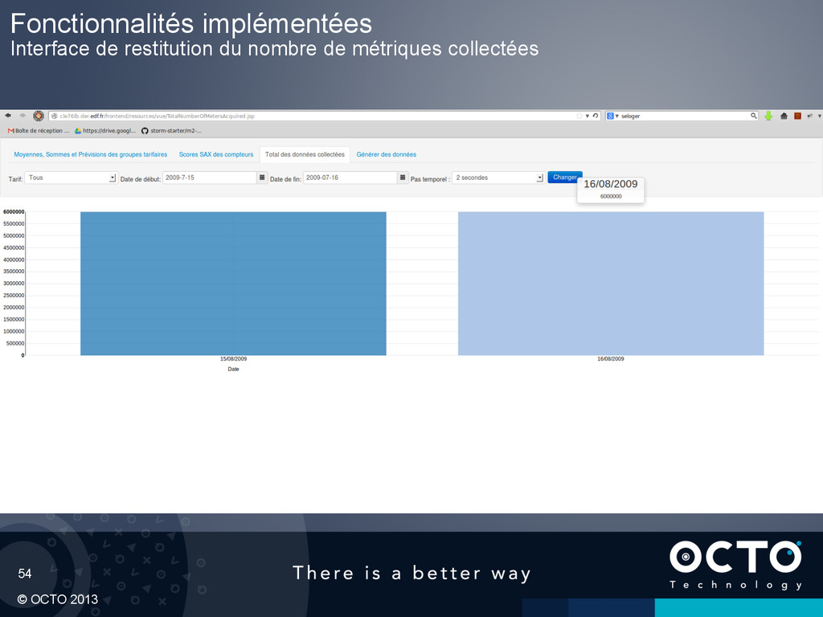The image size is (823, 617).
Task: Click the '6000000' y-axis label
Action: pos(14,212)
